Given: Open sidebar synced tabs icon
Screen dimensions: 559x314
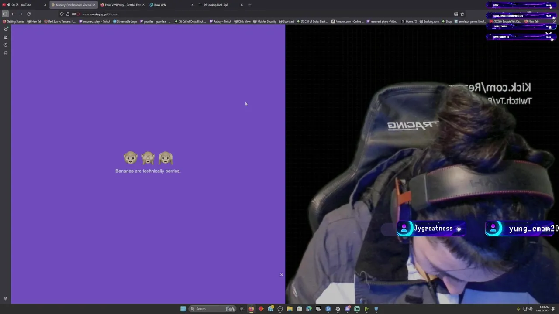Looking at the screenshot, I should click(x=6, y=37).
